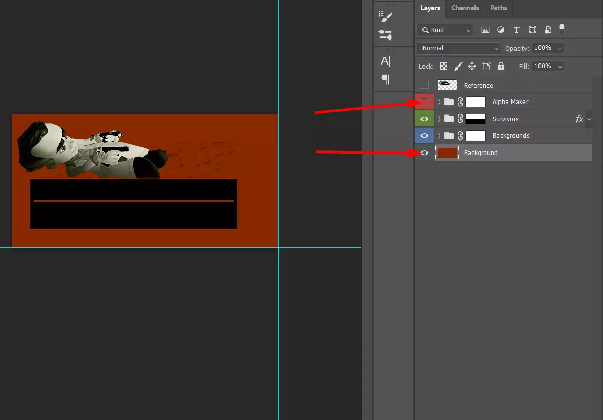Filter layers by shape layers icon
Viewport: 603px width, 420px height.
click(x=532, y=30)
